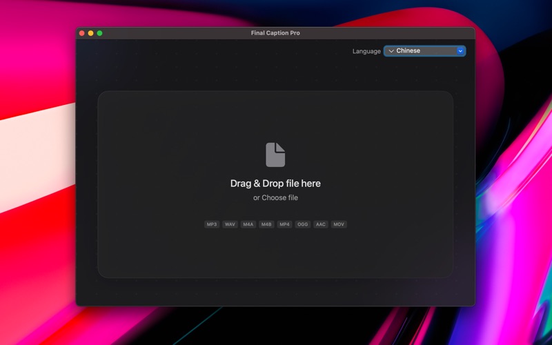Image resolution: width=552 pixels, height=345 pixels.
Task: Click the "or Choose file" link
Action: click(x=275, y=198)
